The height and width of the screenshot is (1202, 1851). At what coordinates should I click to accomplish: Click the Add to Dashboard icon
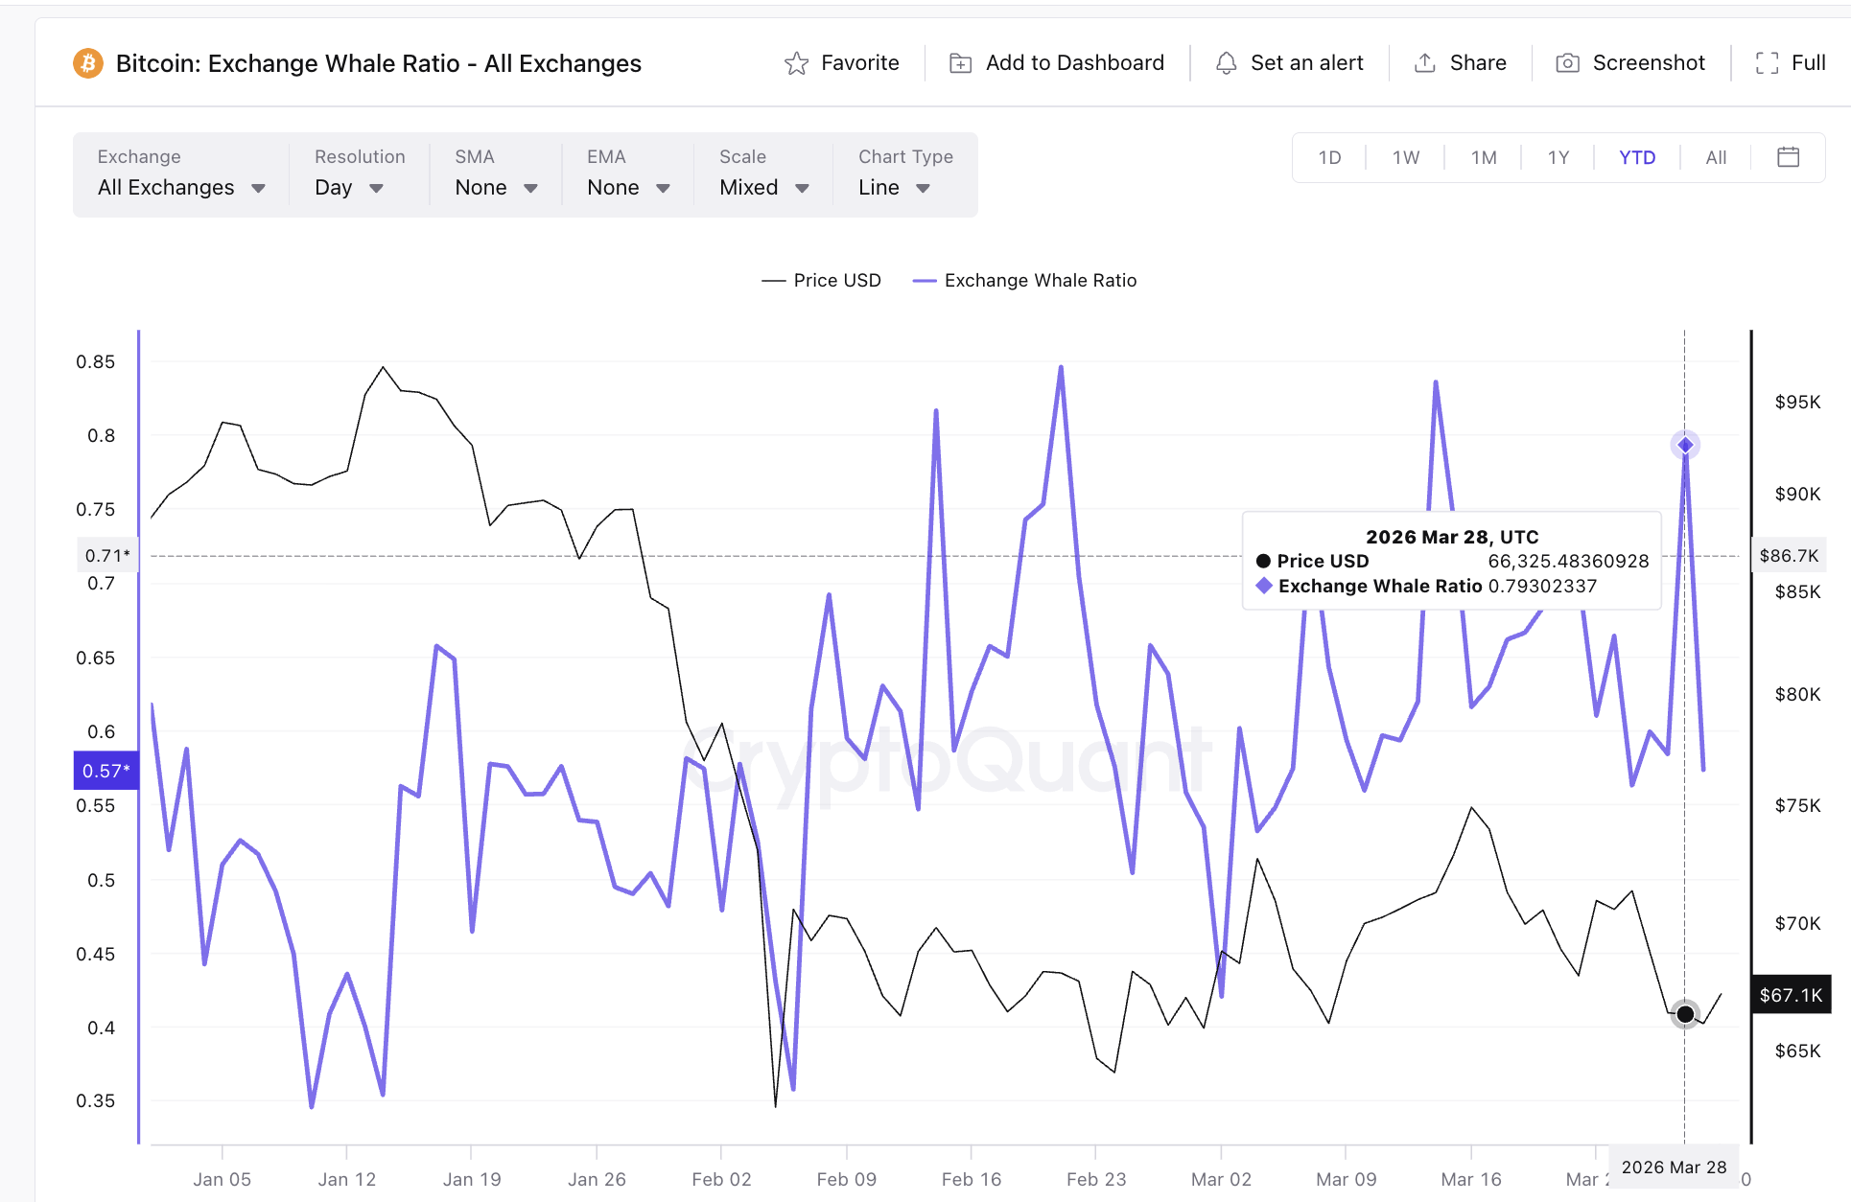pos(959,62)
